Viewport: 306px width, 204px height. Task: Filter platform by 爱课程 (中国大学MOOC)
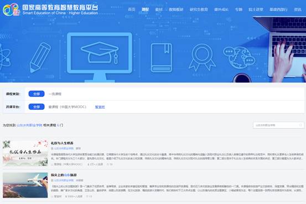[68, 107]
